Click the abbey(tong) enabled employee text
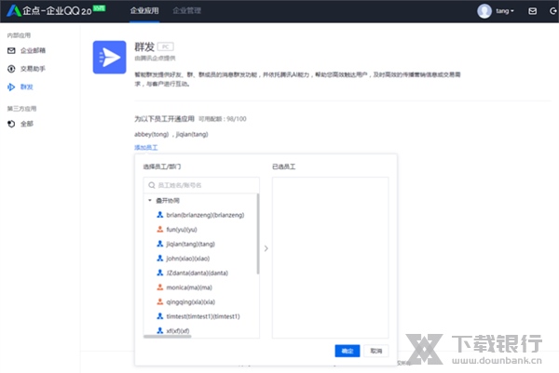Screen dimensions: 559x373 [x=151, y=134]
